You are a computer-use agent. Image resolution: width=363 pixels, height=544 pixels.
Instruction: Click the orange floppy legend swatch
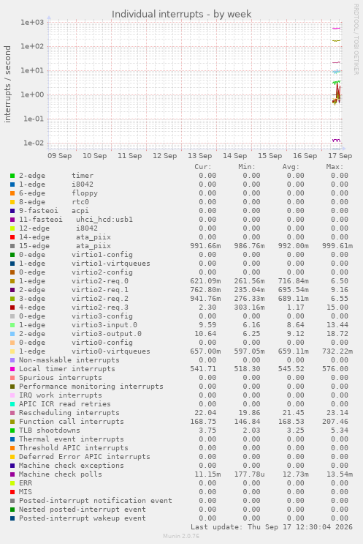[12, 193]
